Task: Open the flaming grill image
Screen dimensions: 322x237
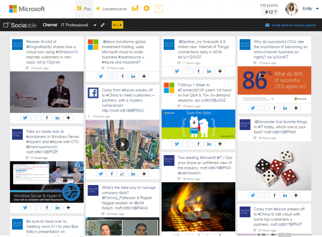Action: point(198,207)
